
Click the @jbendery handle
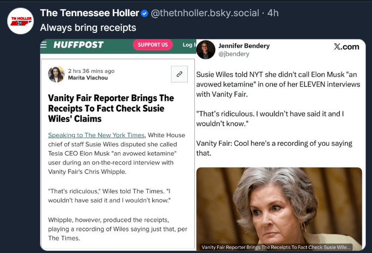point(234,54)
